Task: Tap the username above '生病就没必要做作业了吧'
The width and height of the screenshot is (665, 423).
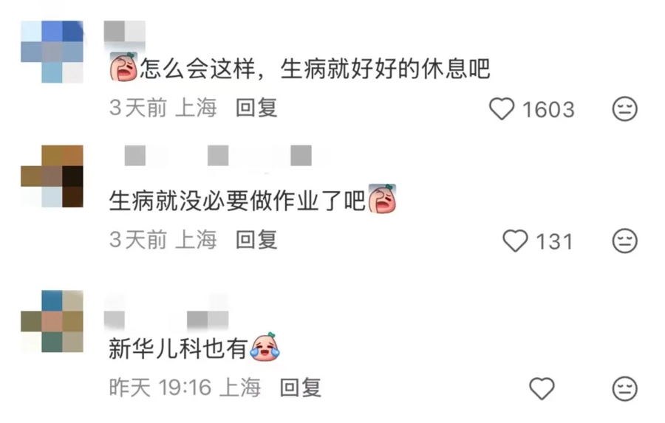Action: [x=218, y=156]
